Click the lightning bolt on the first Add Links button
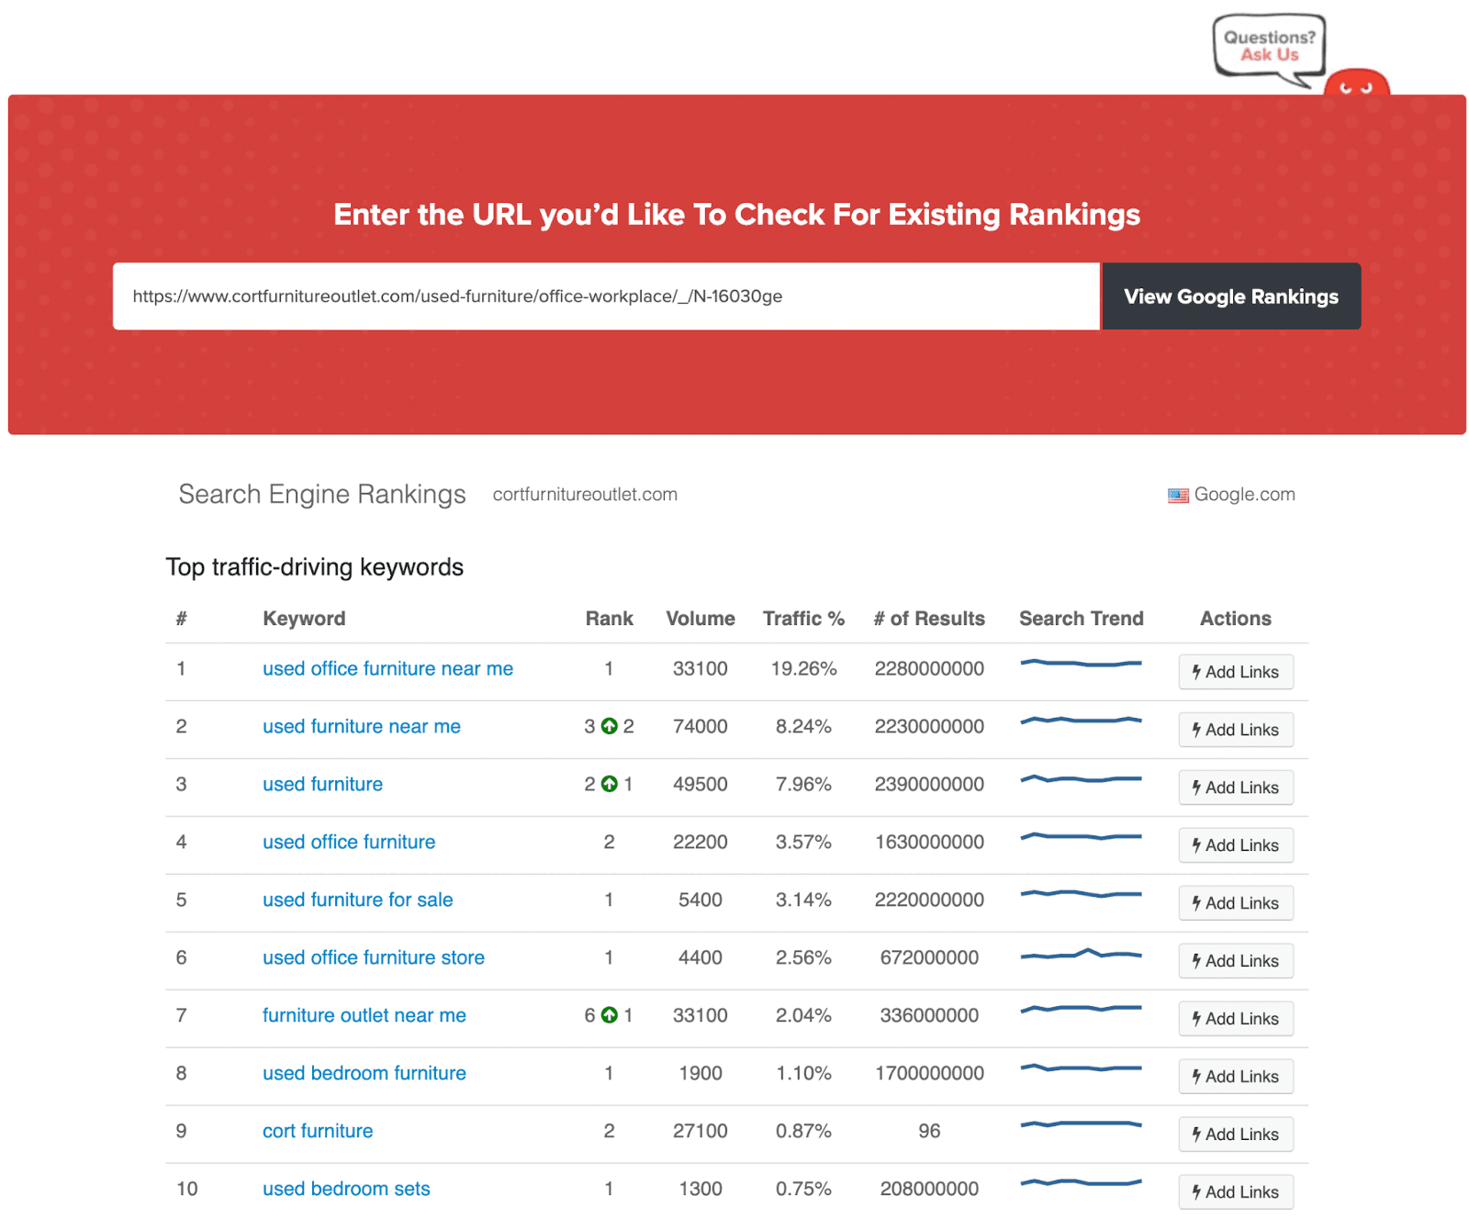Viewport: 1469px width, 1219px height. coord(1196,672)
